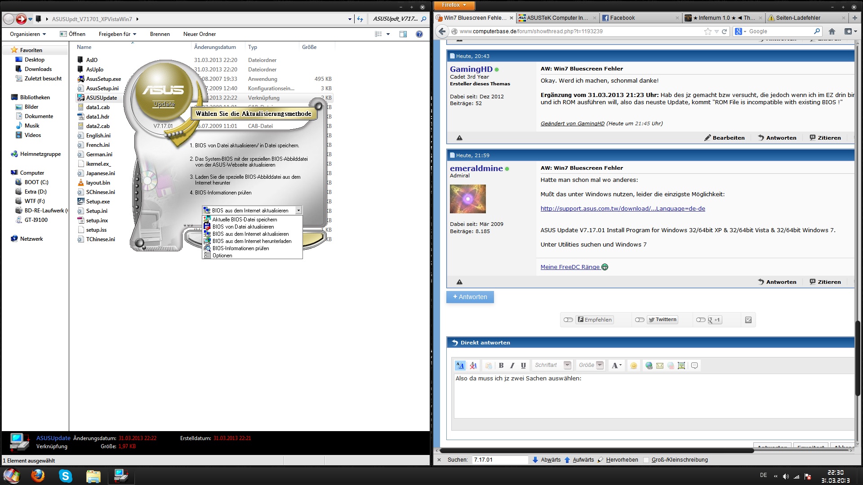The image size is (863, 485).
Task: Open the smiley insert icon
Action: click(633, 366)
